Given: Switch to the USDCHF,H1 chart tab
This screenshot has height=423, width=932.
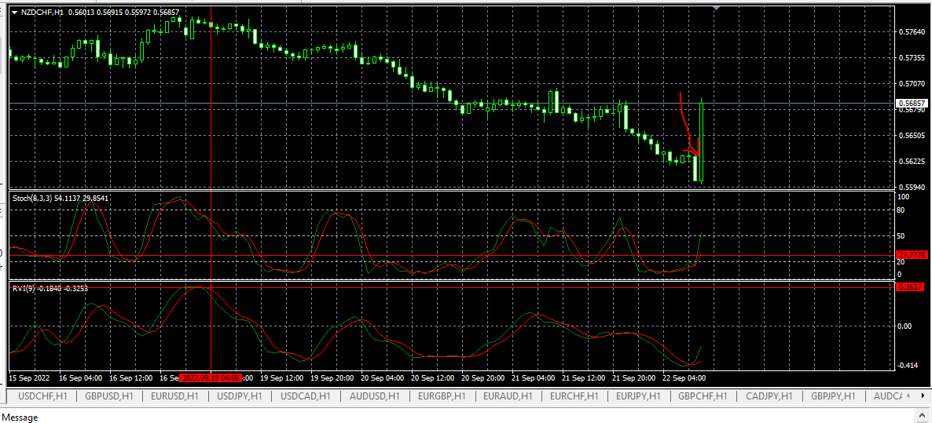Looking at the screenshot, I should pyautogui.click(x=43, y=396).
